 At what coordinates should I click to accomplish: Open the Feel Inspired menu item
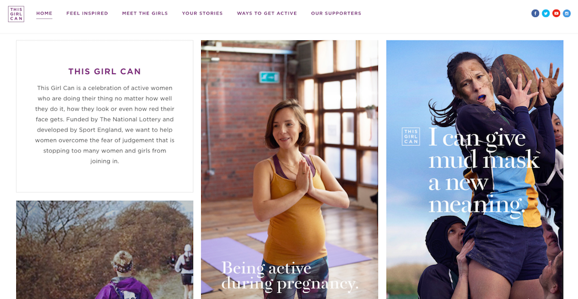pos(87,13)
